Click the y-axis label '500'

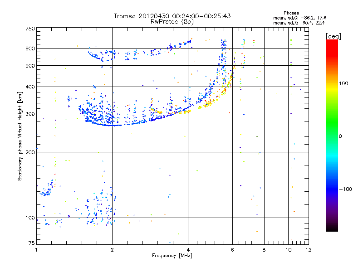pos(30,66)
